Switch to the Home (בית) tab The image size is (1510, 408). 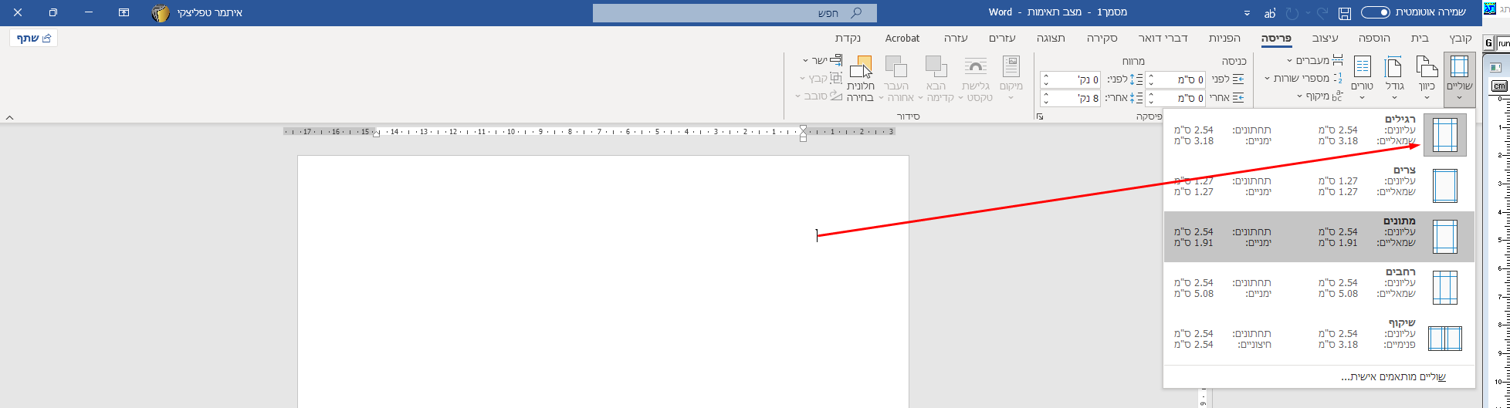pyautogui.click(x=1420, y=38)
